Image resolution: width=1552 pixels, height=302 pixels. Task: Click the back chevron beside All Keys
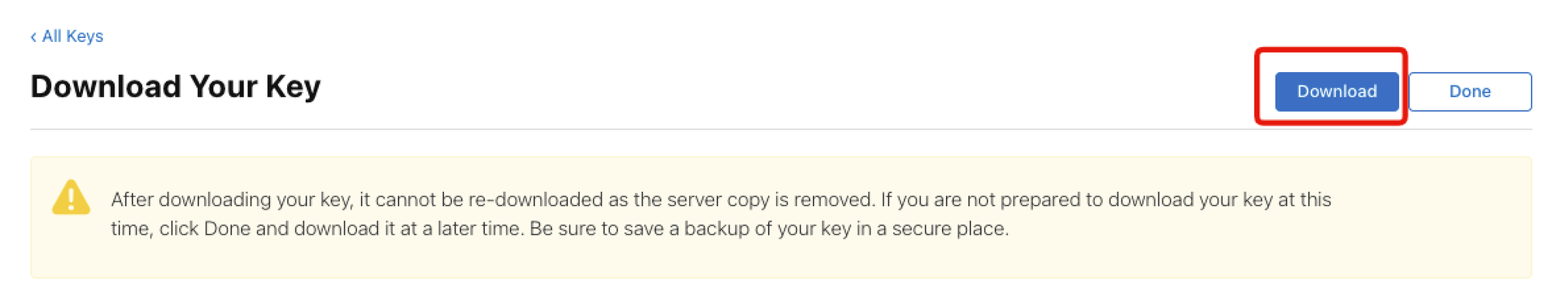(33, 37)
